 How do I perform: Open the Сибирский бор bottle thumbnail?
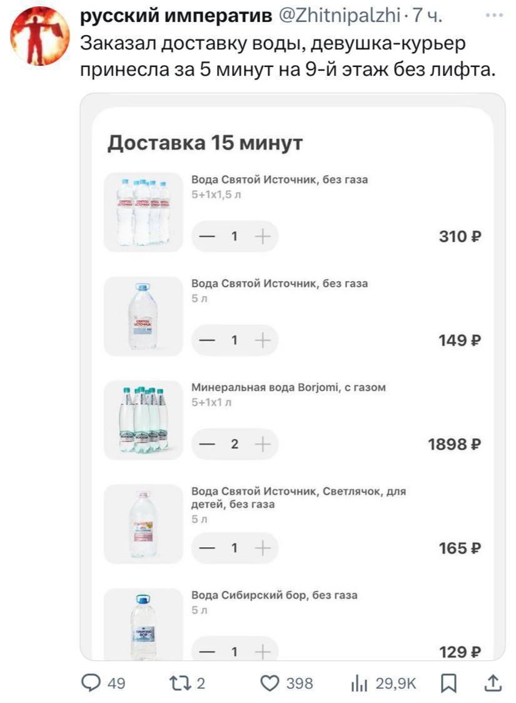tap(143, 625)
